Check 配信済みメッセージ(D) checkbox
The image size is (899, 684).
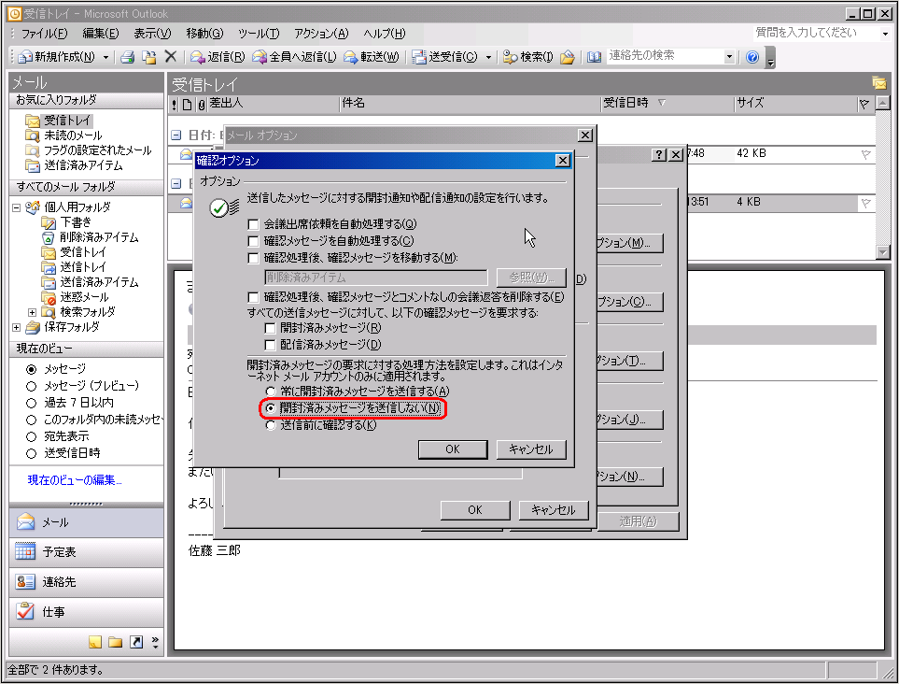coord(270,345)
